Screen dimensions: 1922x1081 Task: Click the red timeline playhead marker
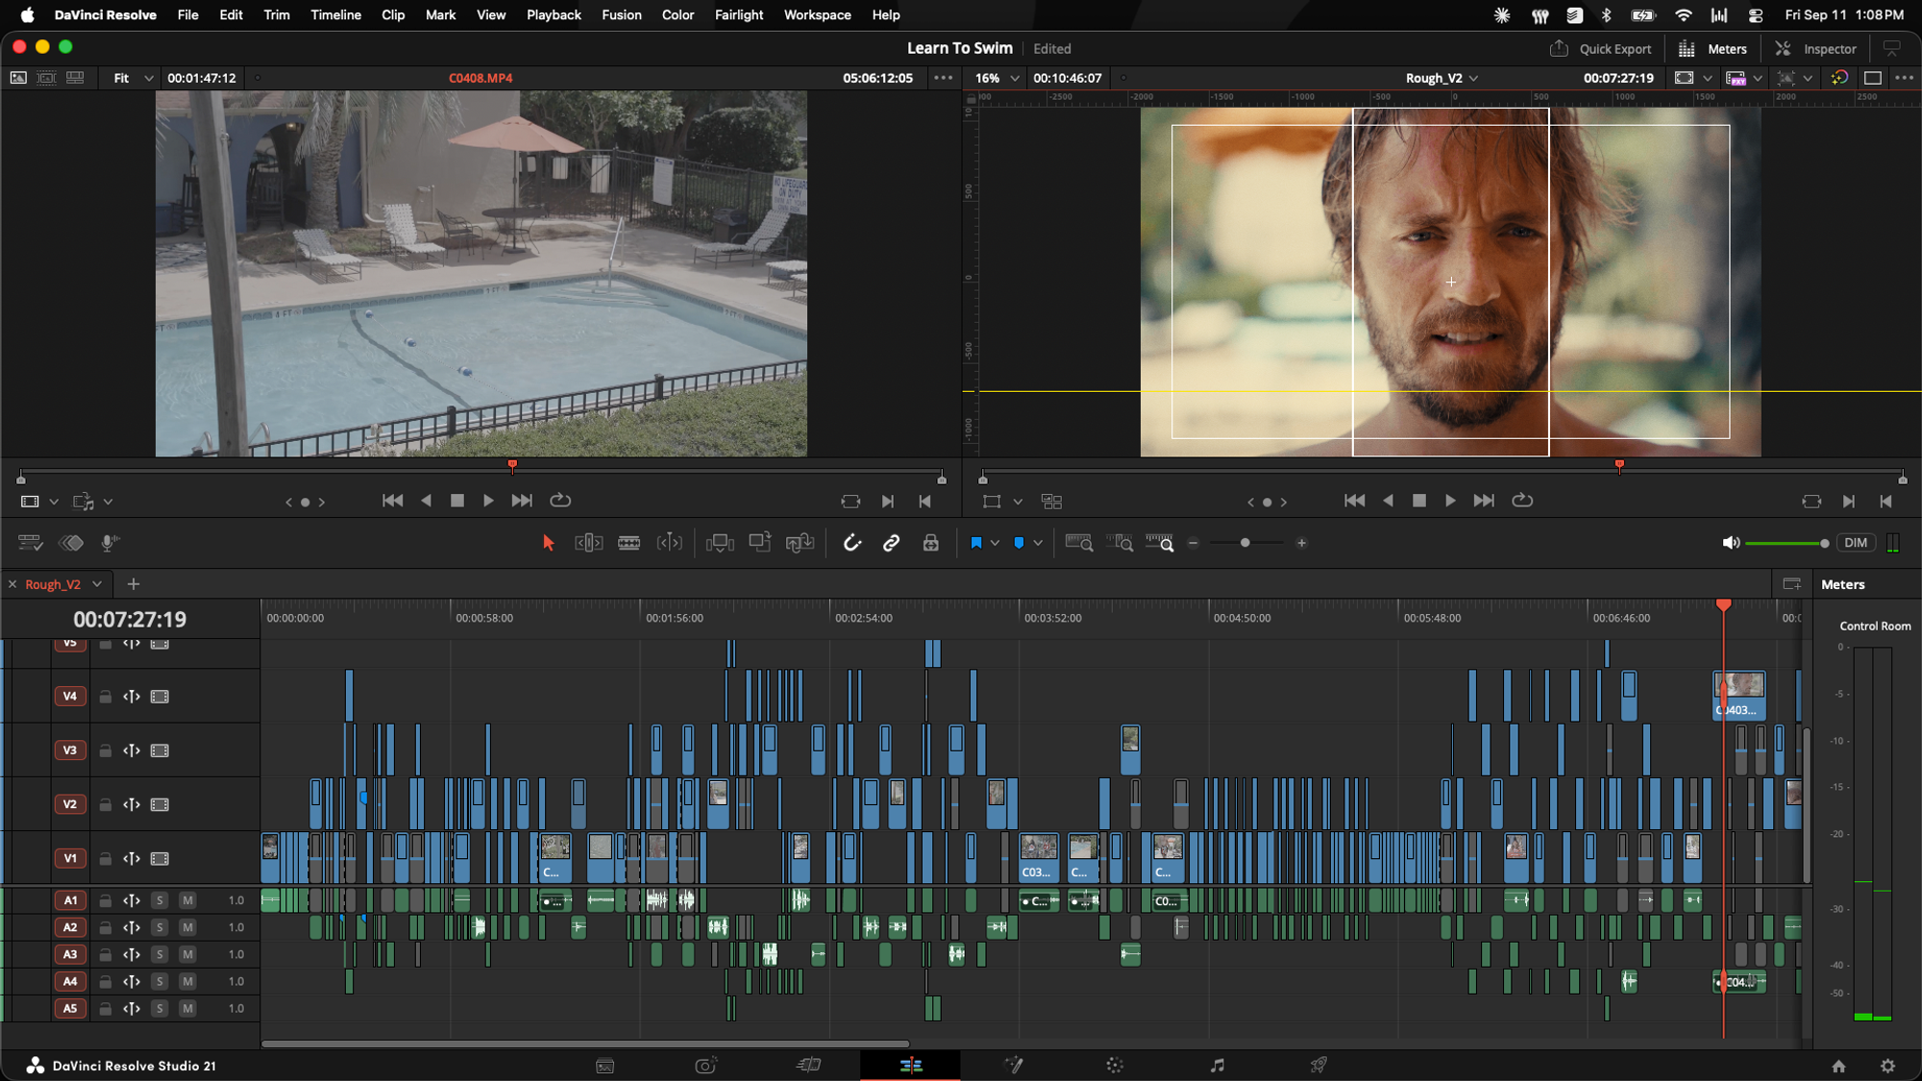click(x=1723, y=604)
